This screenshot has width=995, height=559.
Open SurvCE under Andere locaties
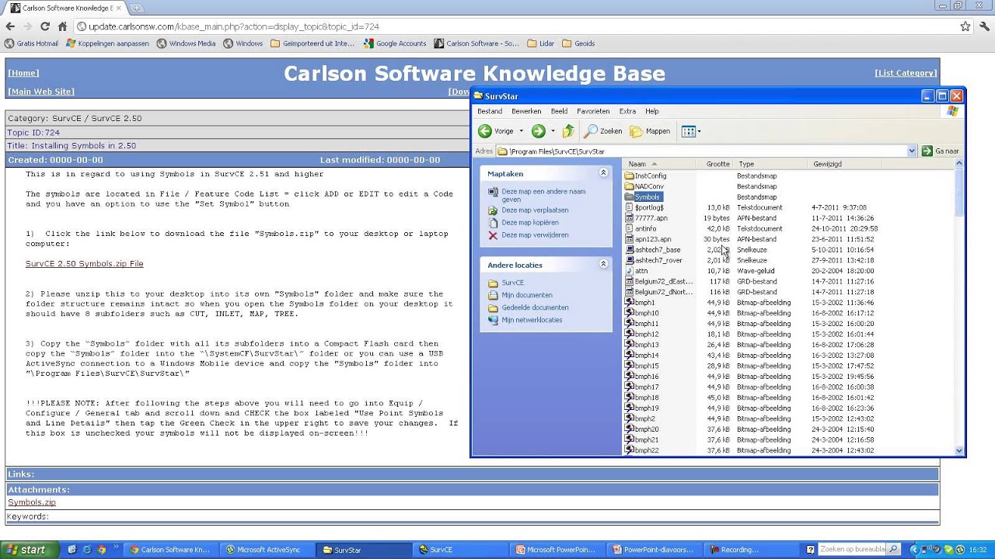(x=512, y=283)
